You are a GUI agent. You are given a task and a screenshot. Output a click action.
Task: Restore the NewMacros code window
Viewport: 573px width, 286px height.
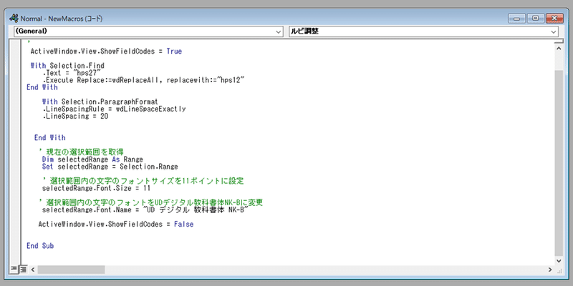pos(535,19)
